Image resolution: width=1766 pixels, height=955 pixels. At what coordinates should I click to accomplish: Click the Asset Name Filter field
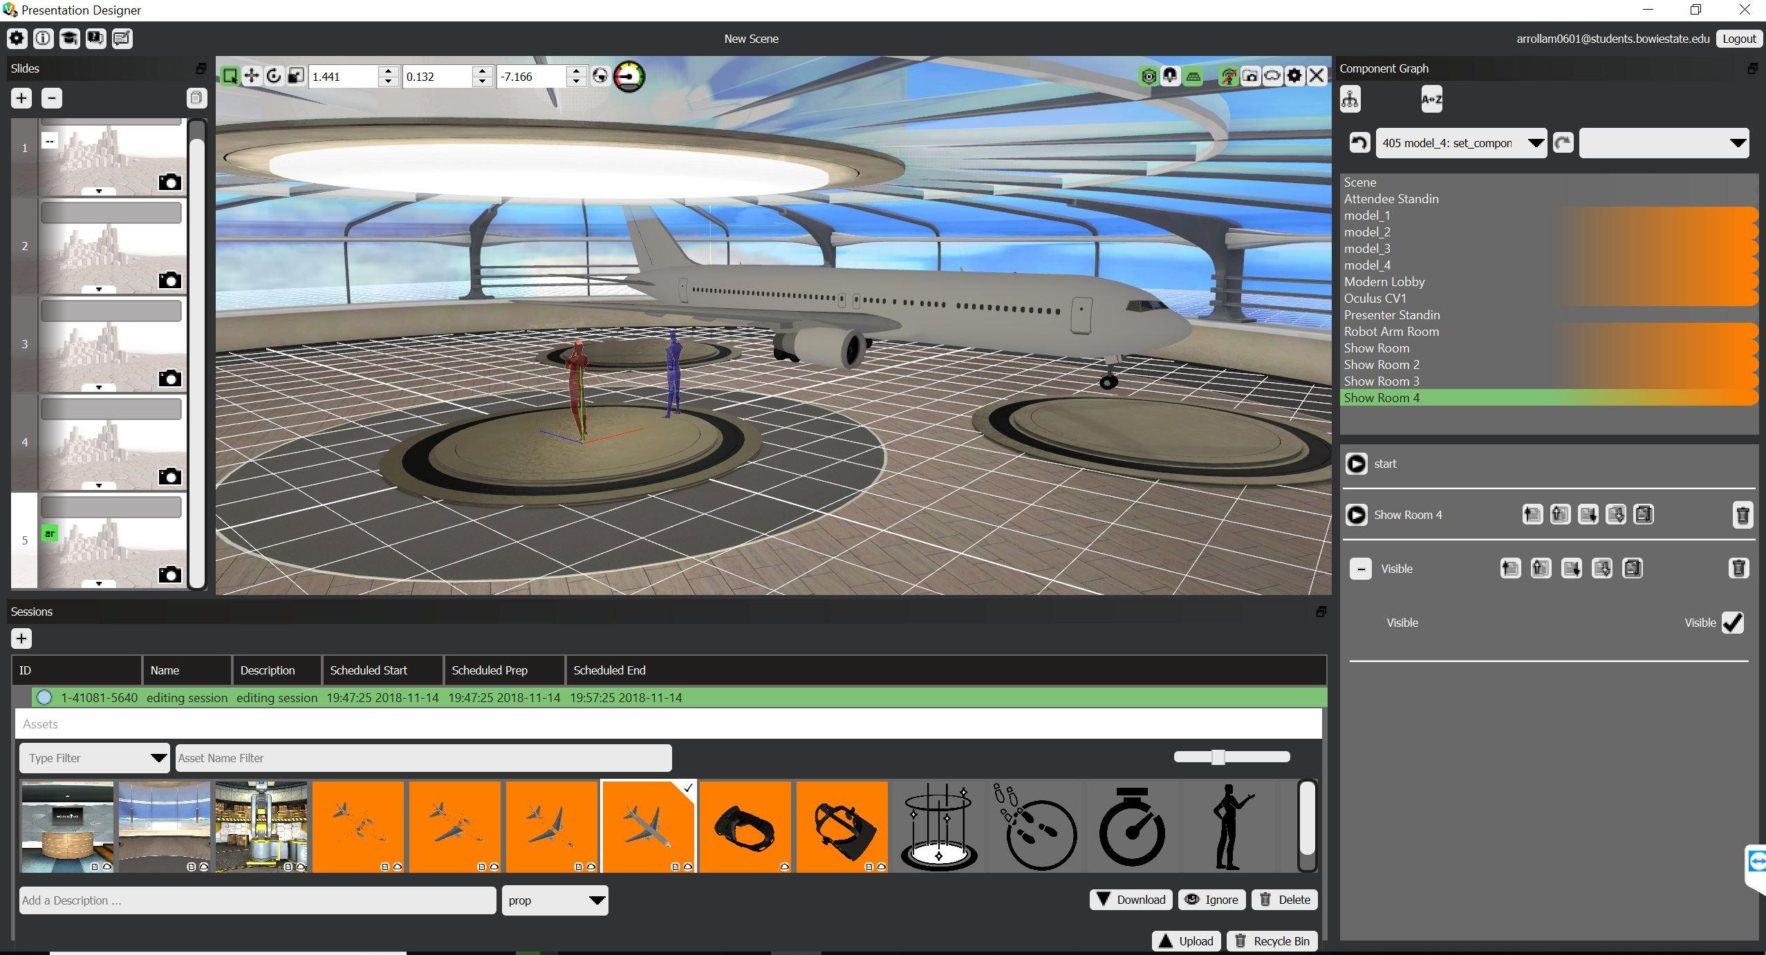423,758
